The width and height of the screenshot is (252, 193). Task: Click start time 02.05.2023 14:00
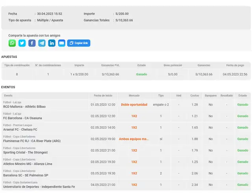pos(103,127)
